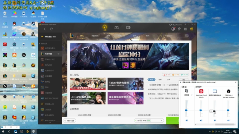Open the friends/messages icon beside avatar
Image resolution: width=239 pixels, height=134 pixels.
179,29
